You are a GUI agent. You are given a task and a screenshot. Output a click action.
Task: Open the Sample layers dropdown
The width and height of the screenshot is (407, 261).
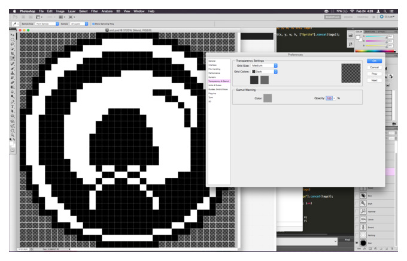point(79,24)
